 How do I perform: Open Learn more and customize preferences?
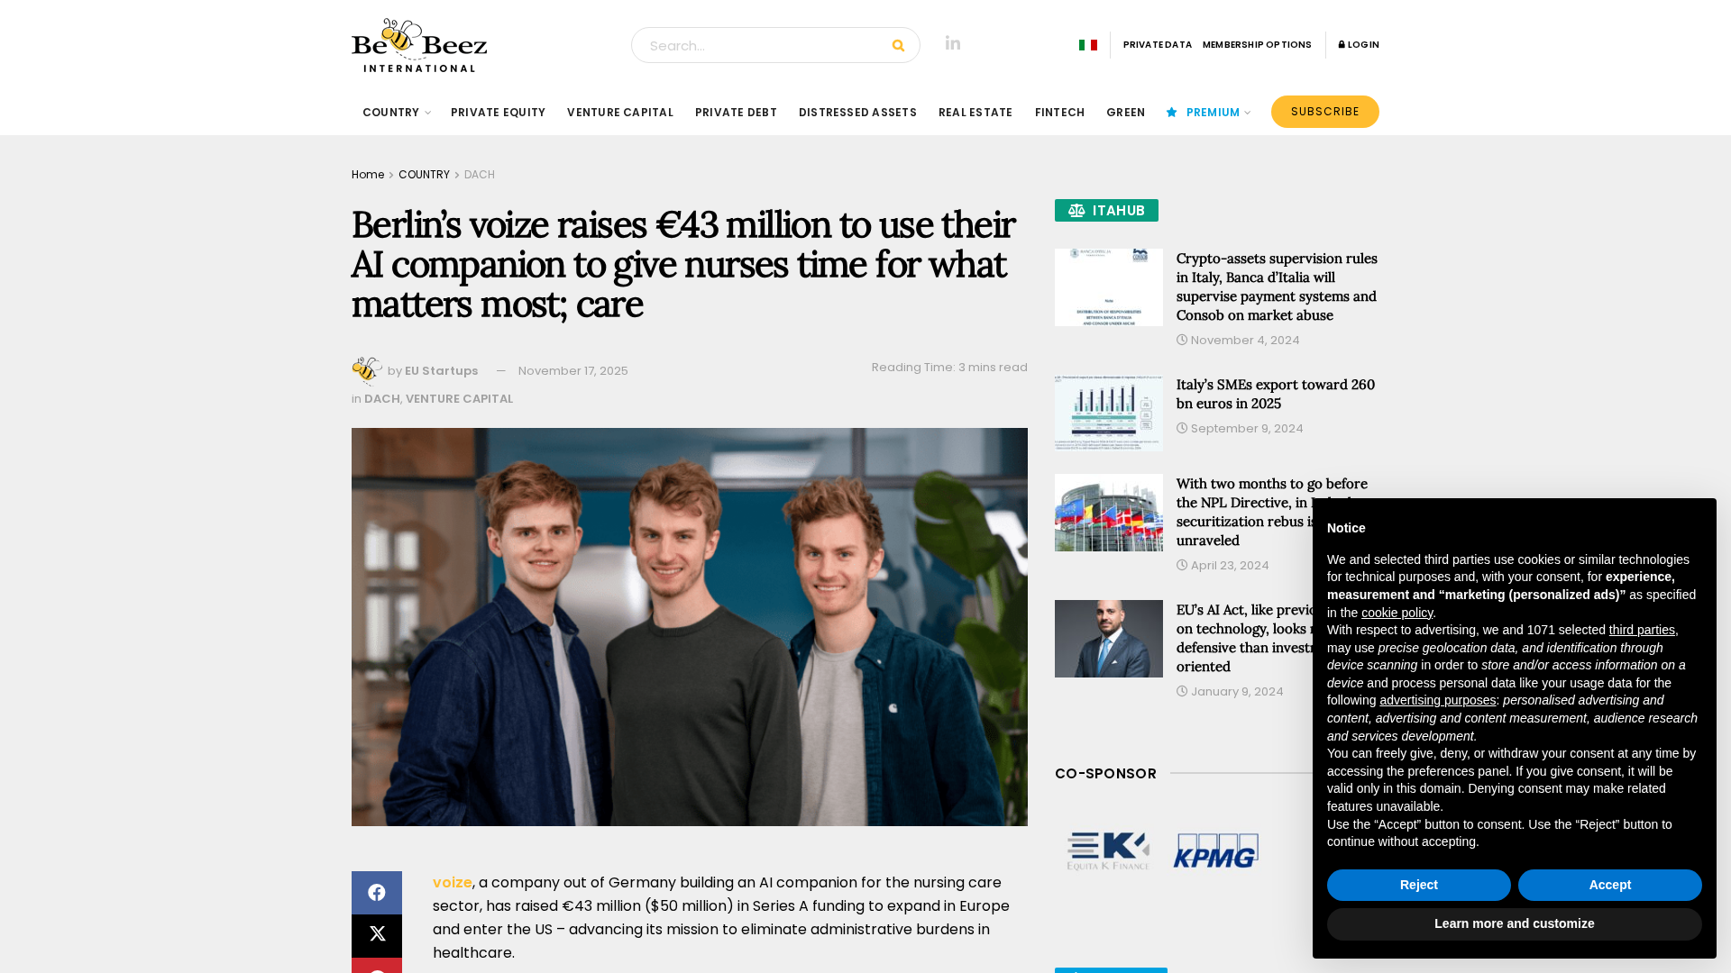pyautogui.click(x=1514, y=923)
